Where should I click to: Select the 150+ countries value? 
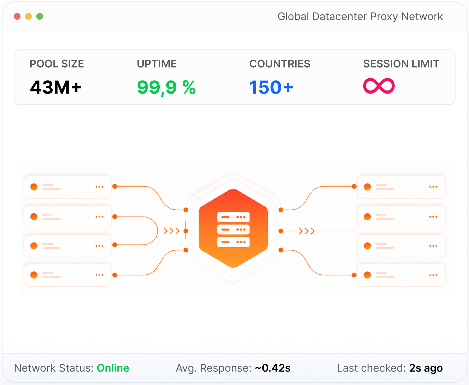(x=271, y=87)
